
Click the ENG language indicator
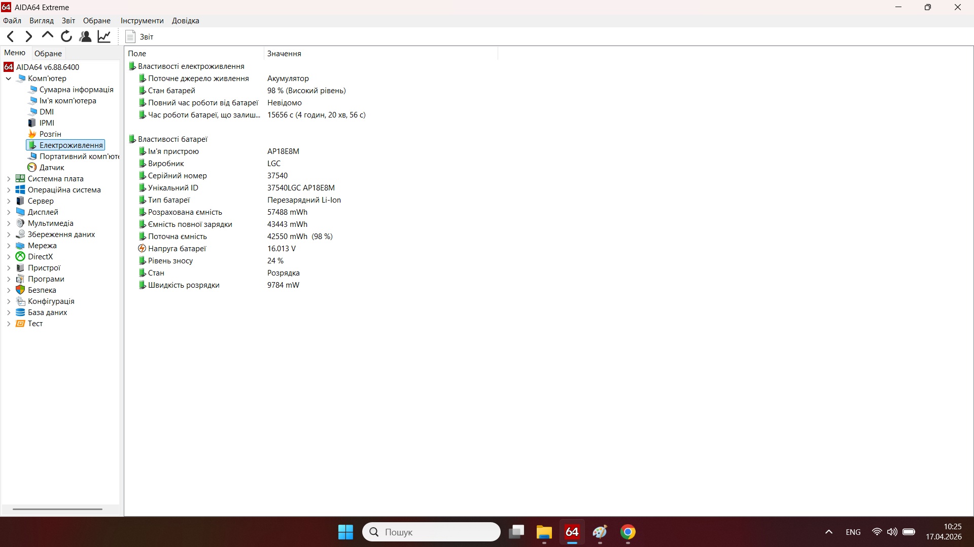coord(853,532)
